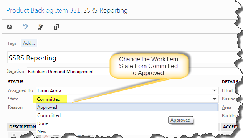
Task: Choose Approved in State list
Action: tap(127, 107)
